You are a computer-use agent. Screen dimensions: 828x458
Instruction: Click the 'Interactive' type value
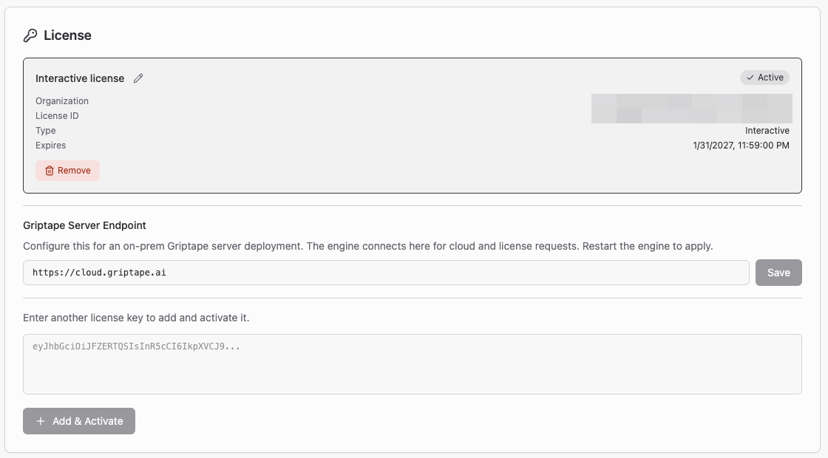767,130
